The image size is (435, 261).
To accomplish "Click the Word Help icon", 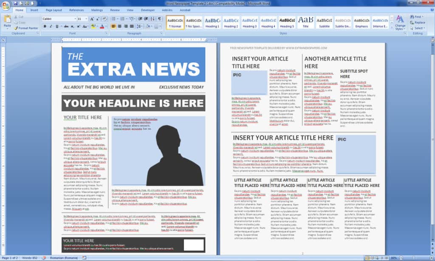I will pyautogui.click(x=432, y=10).
